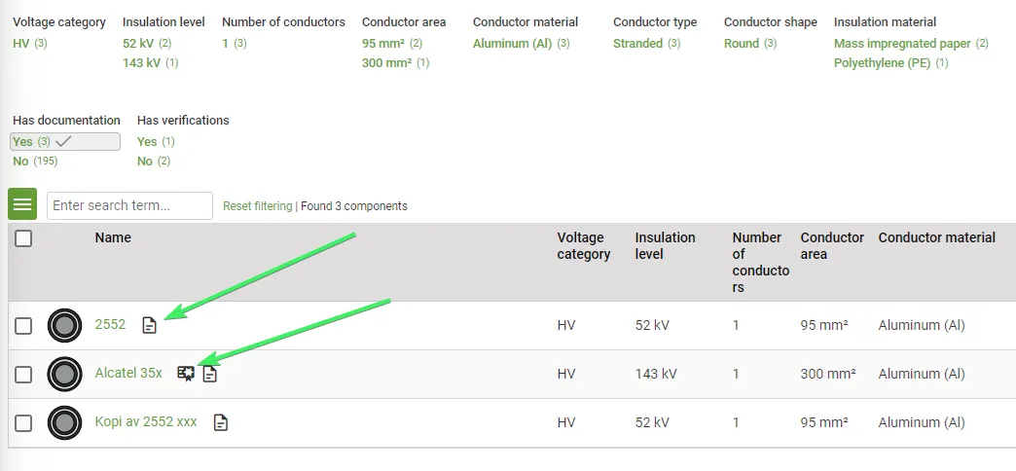1016x471 pixels.
Task: Click the cable thumbnail of Alcatel 35x
Action: click(x=65, y=374)
